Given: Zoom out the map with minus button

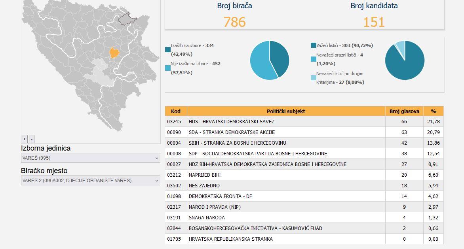Looking at the screenshot, I should click(x=32, y=139).
